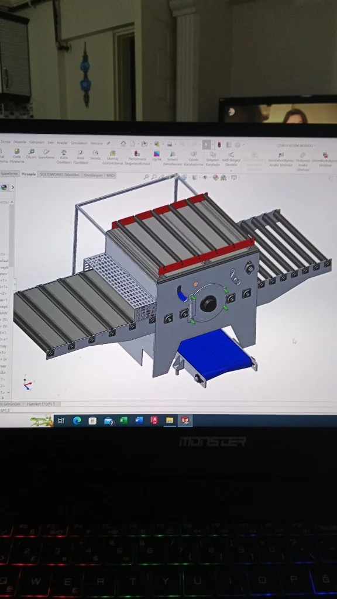Open Microsoft Edge from taskbar
Screen dimensions: 337x599
pos(77,421)
